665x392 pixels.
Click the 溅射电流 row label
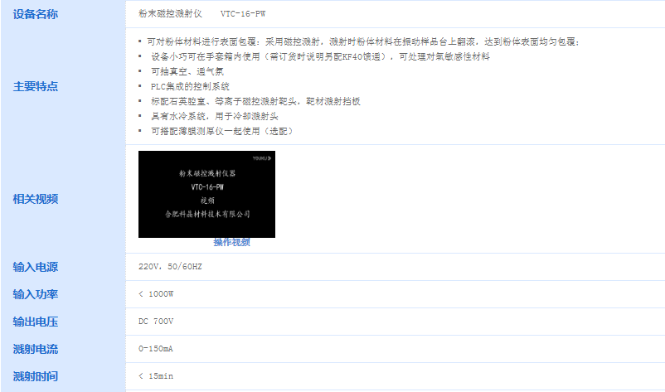[x=35, y=349]
